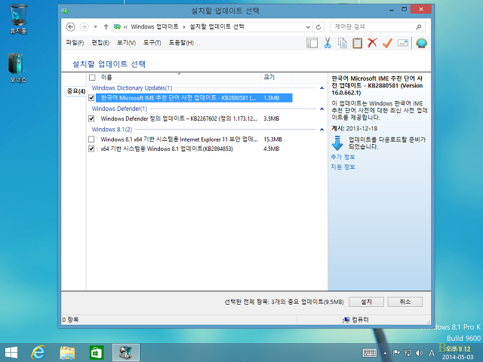The image size is (483, 362).
Task: Click the network tray icon
Action: tap(408, 353)
